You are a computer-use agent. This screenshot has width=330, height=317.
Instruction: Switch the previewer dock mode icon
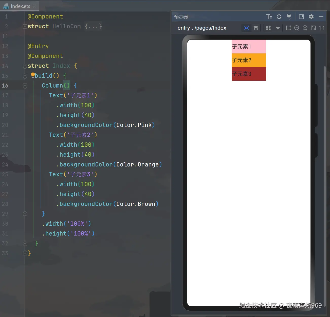301,17
